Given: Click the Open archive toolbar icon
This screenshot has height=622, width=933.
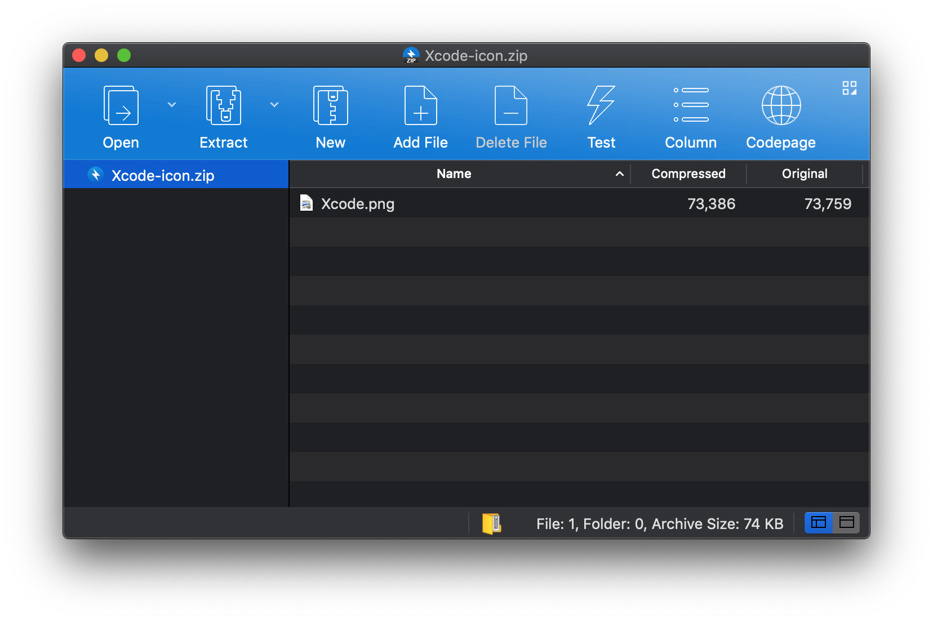Looking at the screenshot, I should pyautogui.click(x=121, y=105).
